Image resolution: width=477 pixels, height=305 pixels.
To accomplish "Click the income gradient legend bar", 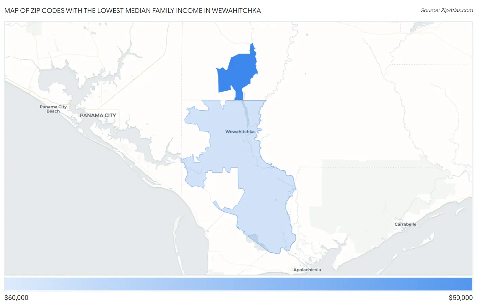I will pyautogui.click(x=238, y=284).
